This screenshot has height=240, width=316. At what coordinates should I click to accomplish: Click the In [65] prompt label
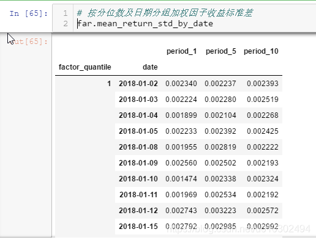[x=29, y=13]
